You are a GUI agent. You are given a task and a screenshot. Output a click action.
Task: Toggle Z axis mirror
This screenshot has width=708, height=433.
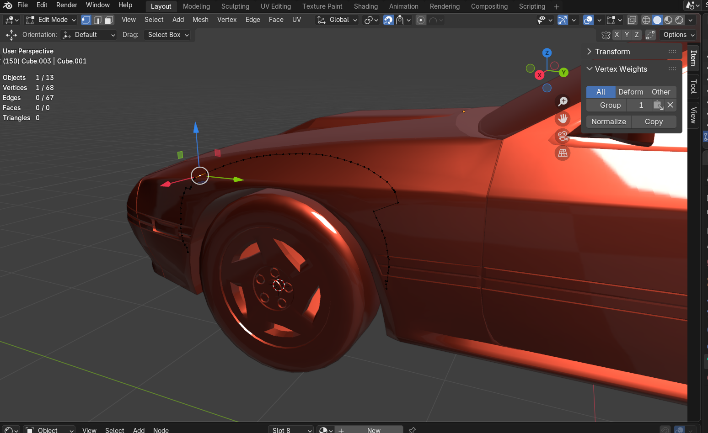click(637, 35)
